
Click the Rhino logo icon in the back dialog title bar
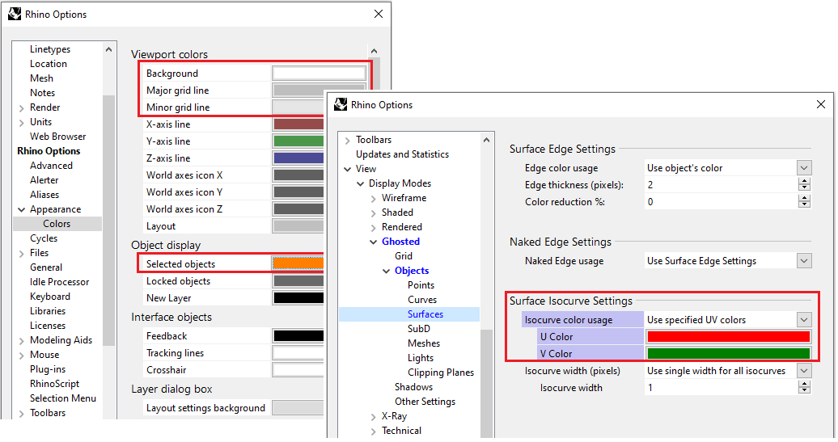[15, 15]
